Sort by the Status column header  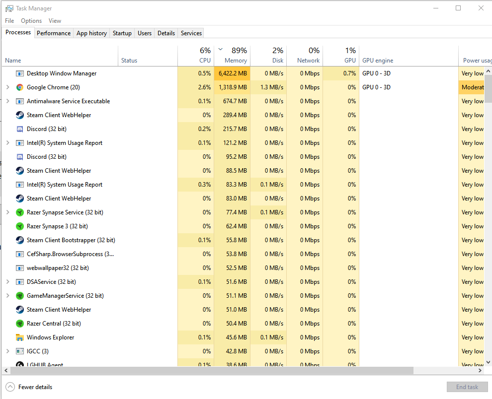click(x=148, y=56)
